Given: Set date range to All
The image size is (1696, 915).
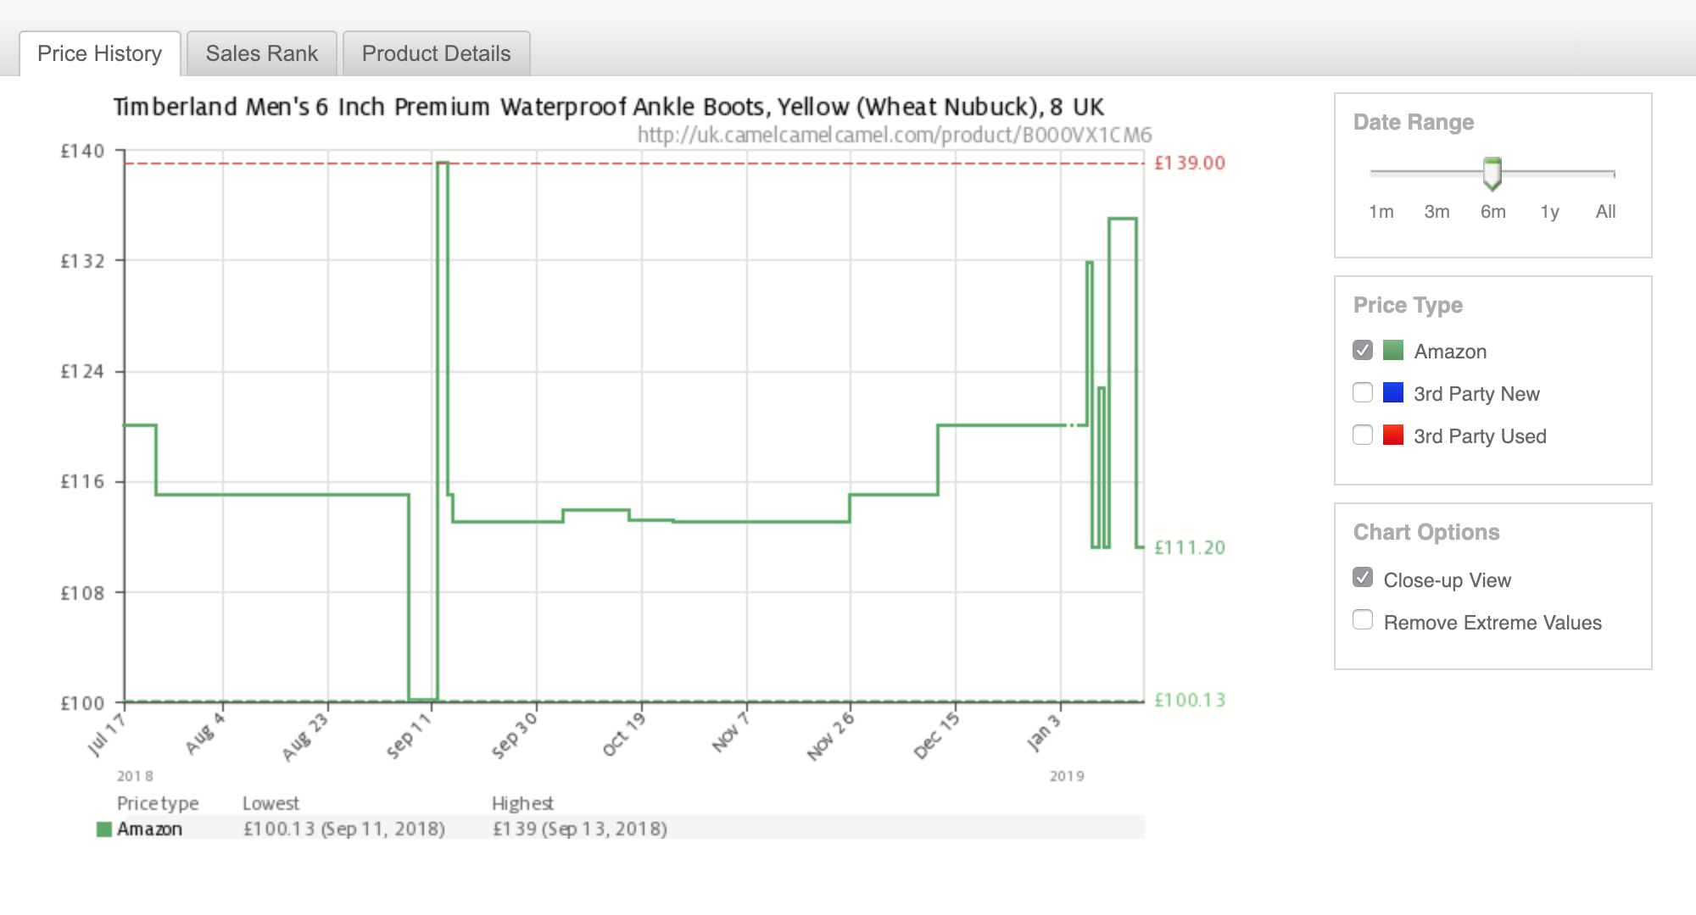Looking at the screenshot, I should [1605, 212].
